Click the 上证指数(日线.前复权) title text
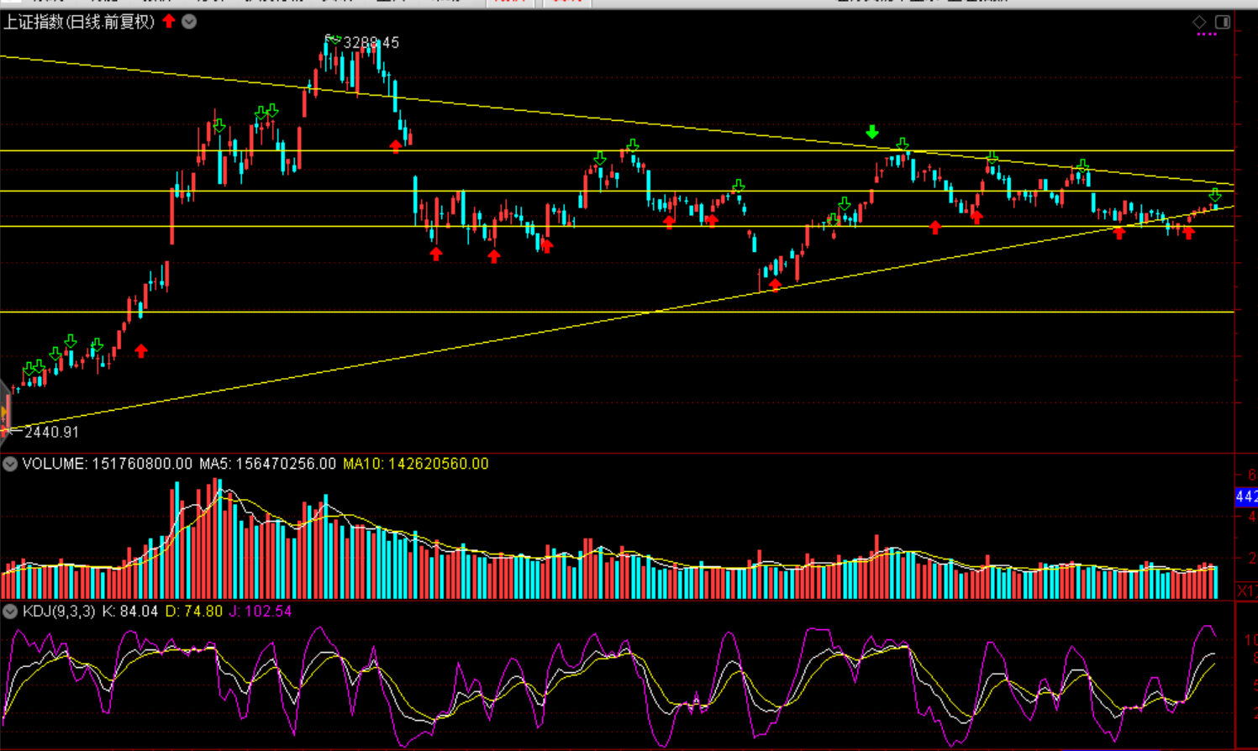The width and height of the screenshot is (1258, 751). point(79,22)
